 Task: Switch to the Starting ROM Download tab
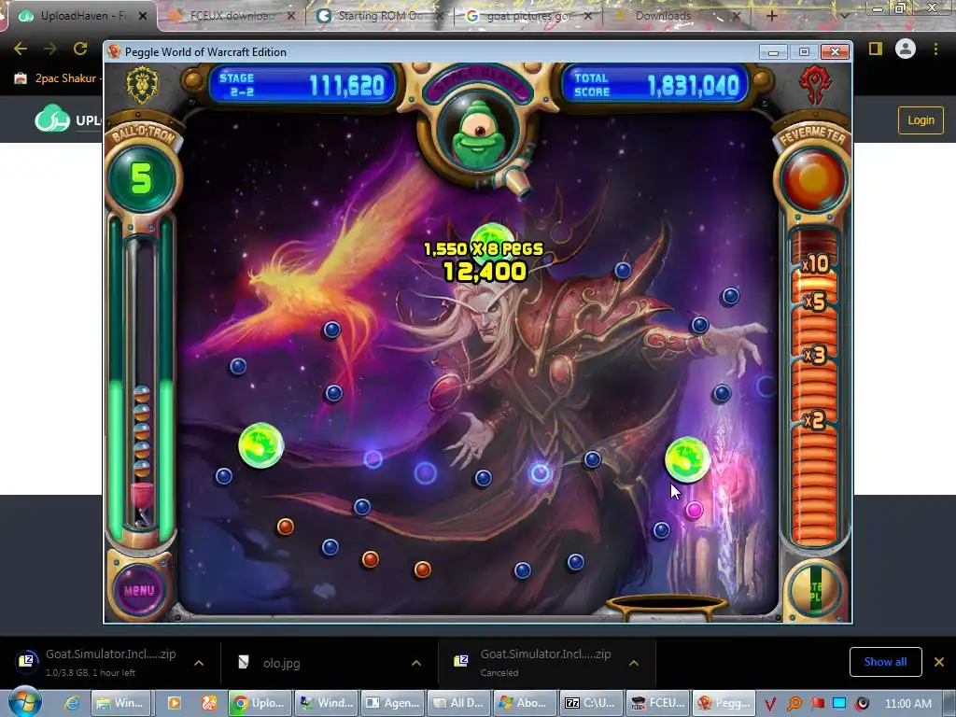tap(379, 16)
